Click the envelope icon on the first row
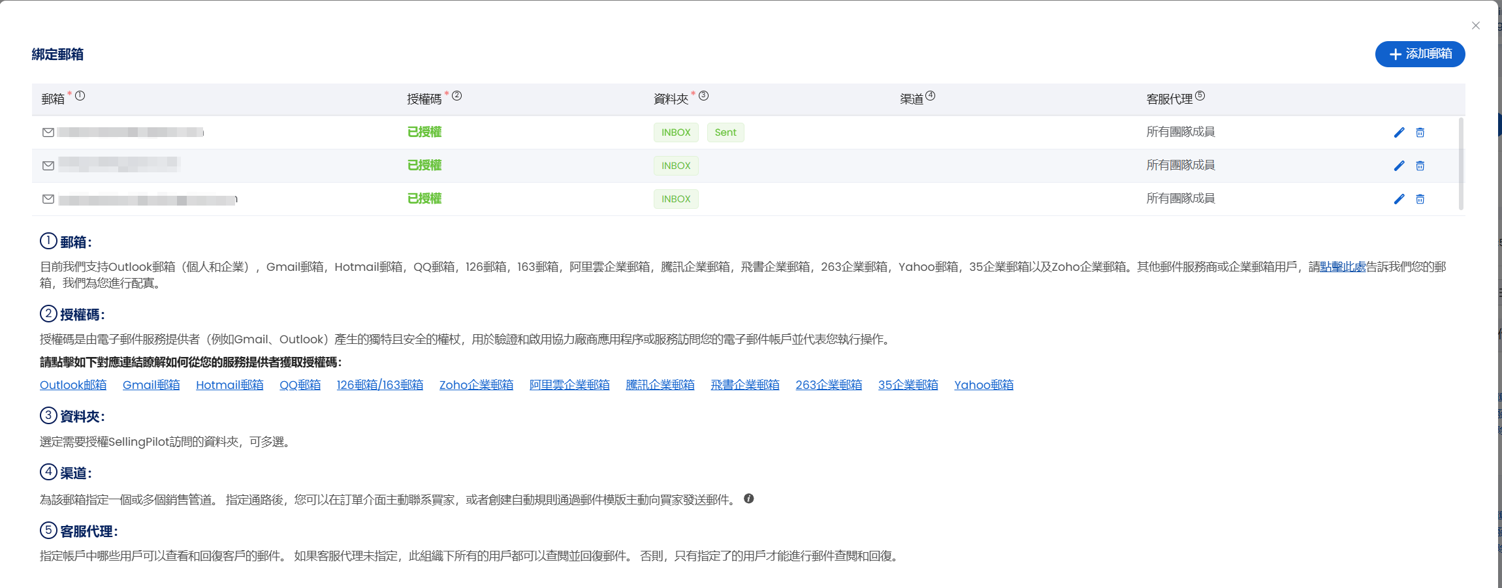 [48, 132]
